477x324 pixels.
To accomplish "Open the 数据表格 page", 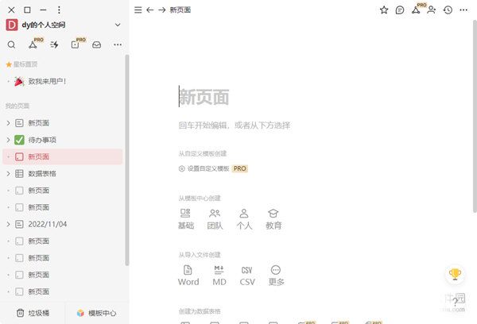I will pyautogui.click(x=63, y=174).
